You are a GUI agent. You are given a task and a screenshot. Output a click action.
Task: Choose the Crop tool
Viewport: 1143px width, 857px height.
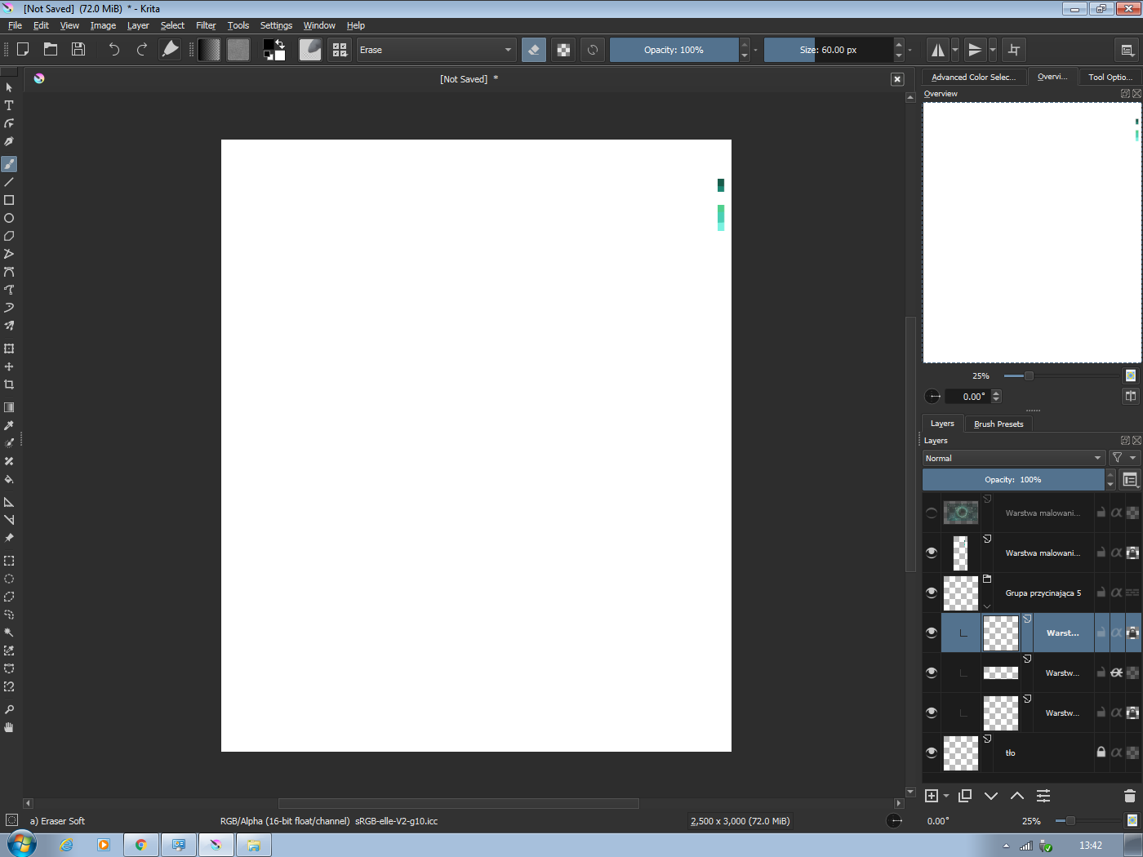(9, 384)
